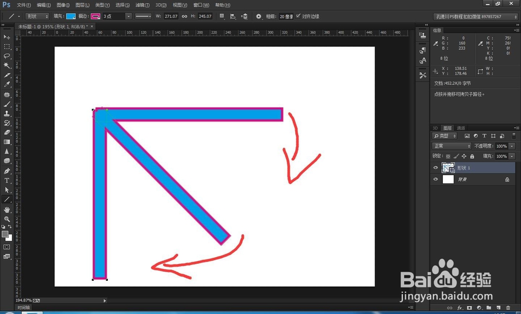Open the tool mode 形状 dropdown
521x314 pixels.
pos(37,16)
